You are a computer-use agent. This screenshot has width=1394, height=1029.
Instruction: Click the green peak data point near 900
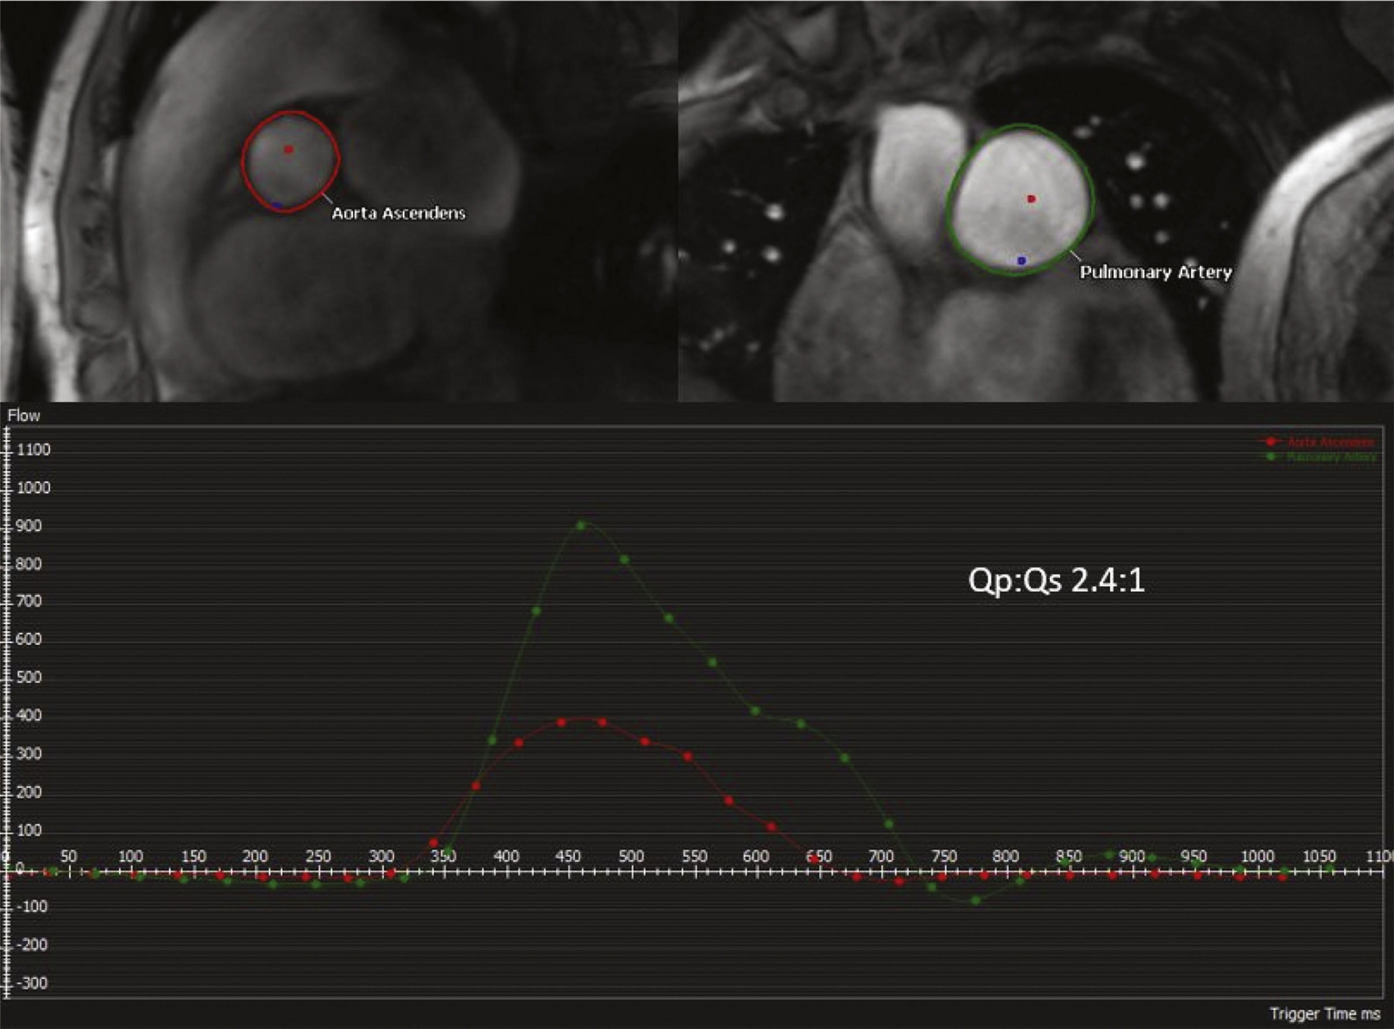point(581,525)
